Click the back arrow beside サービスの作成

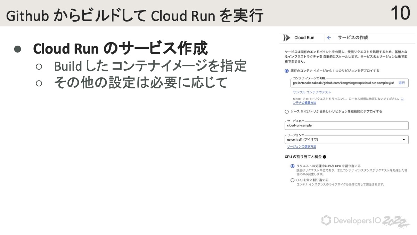click(x=329, y=38)
